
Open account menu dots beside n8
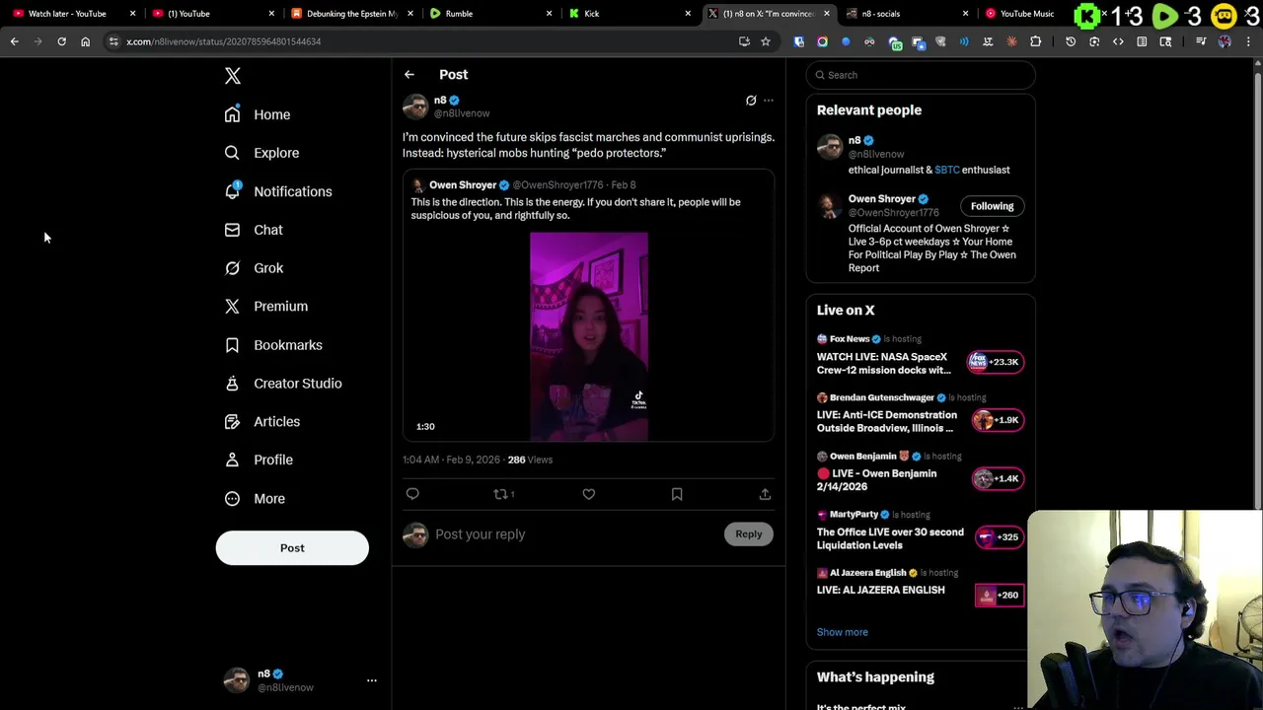click(372, 680)
